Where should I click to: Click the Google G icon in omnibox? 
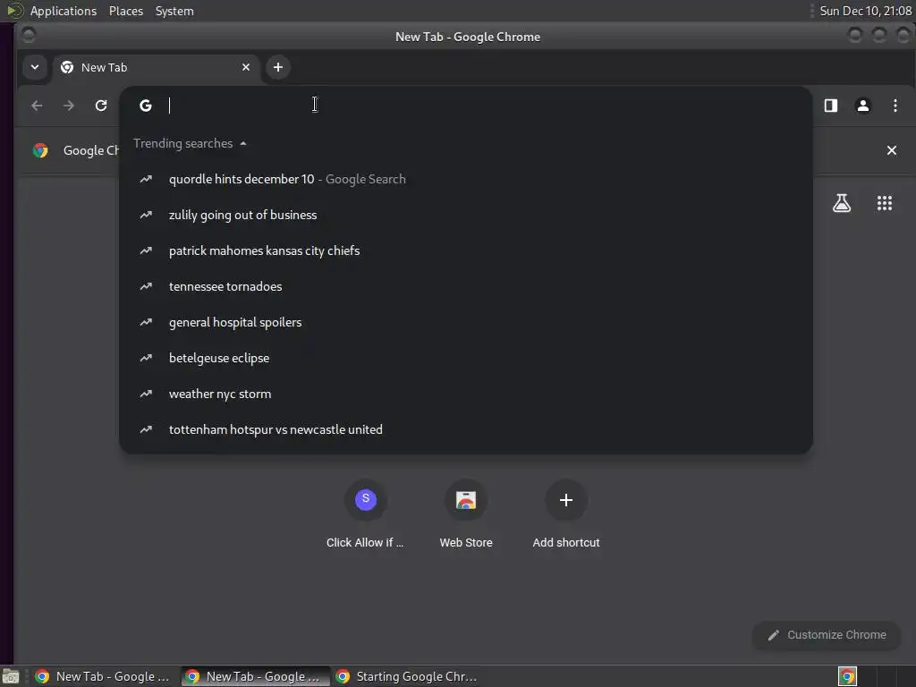[x=146, y=106]
